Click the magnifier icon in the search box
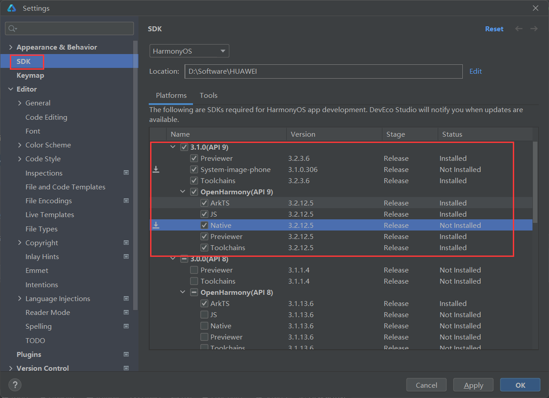The width and height of the screenshot is (549, 398). click(12, 29)
